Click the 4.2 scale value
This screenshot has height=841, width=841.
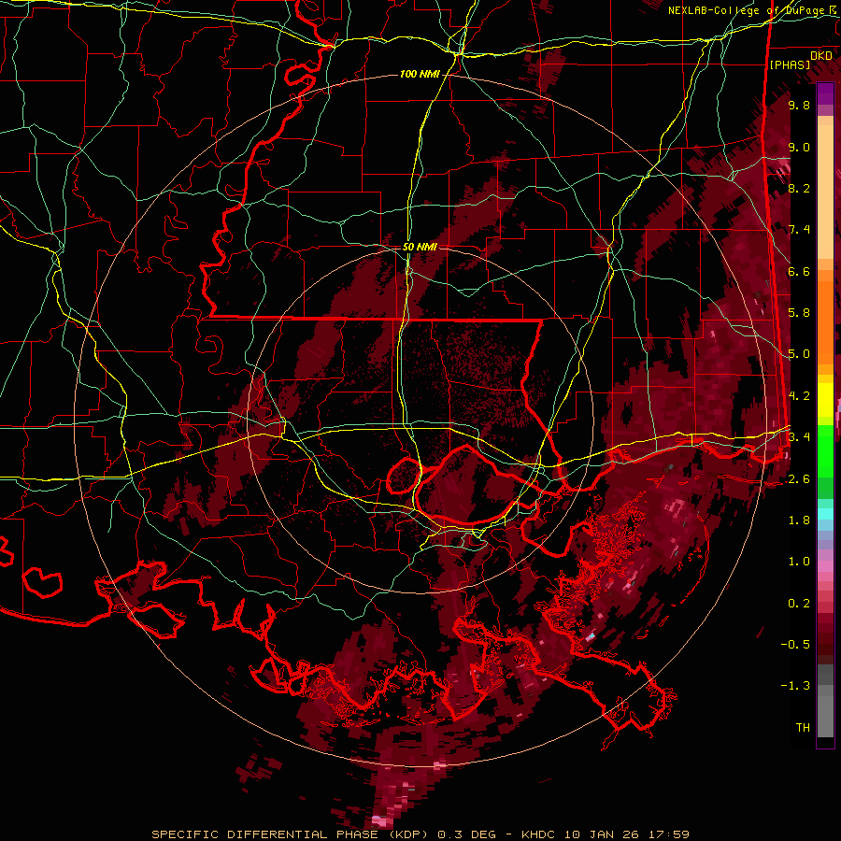pyautogui.click(x=799, y=395)
